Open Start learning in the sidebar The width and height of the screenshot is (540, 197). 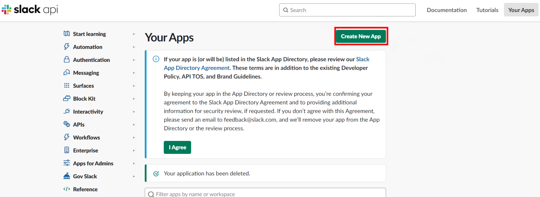coord(89,34)
